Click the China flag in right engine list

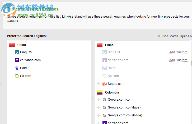pyautogui.click(x=100, y=45)
